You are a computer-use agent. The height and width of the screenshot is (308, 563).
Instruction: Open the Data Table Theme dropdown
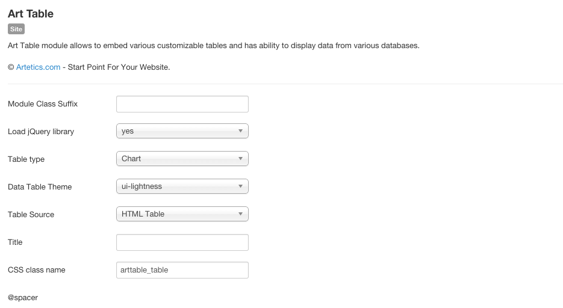tap(182, 186)
